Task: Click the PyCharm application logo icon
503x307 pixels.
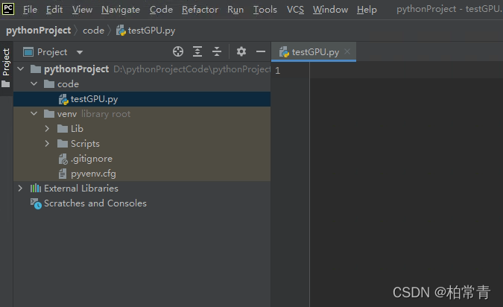Action: 8,9
